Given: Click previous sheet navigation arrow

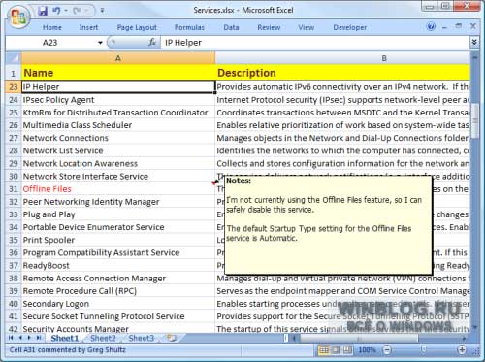Looking at the screenshot, I should point(20,338).
